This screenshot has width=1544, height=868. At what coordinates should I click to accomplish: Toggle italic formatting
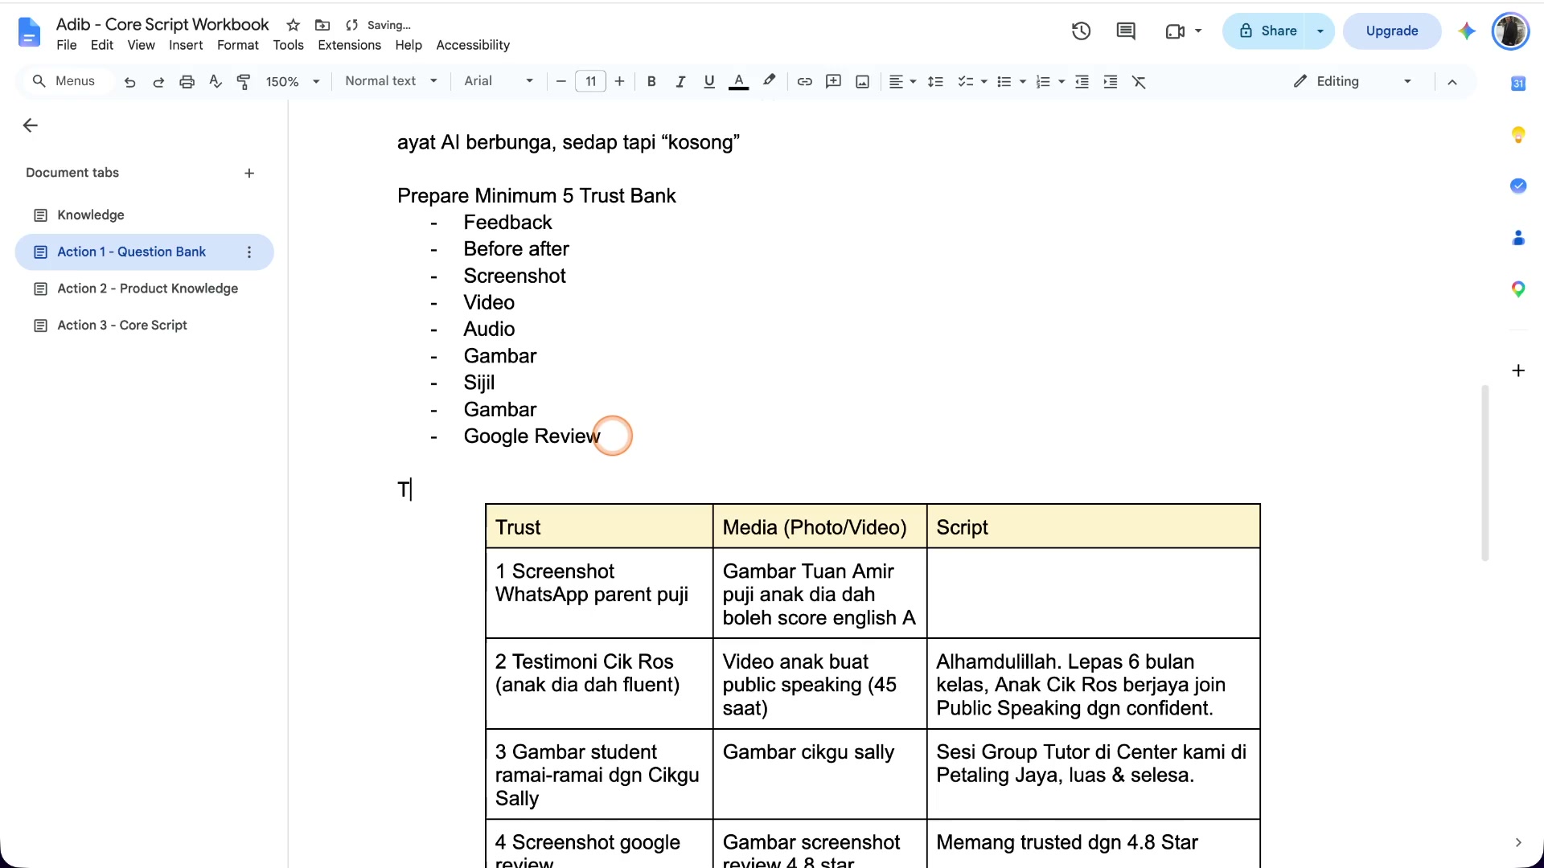pos(680,81)
